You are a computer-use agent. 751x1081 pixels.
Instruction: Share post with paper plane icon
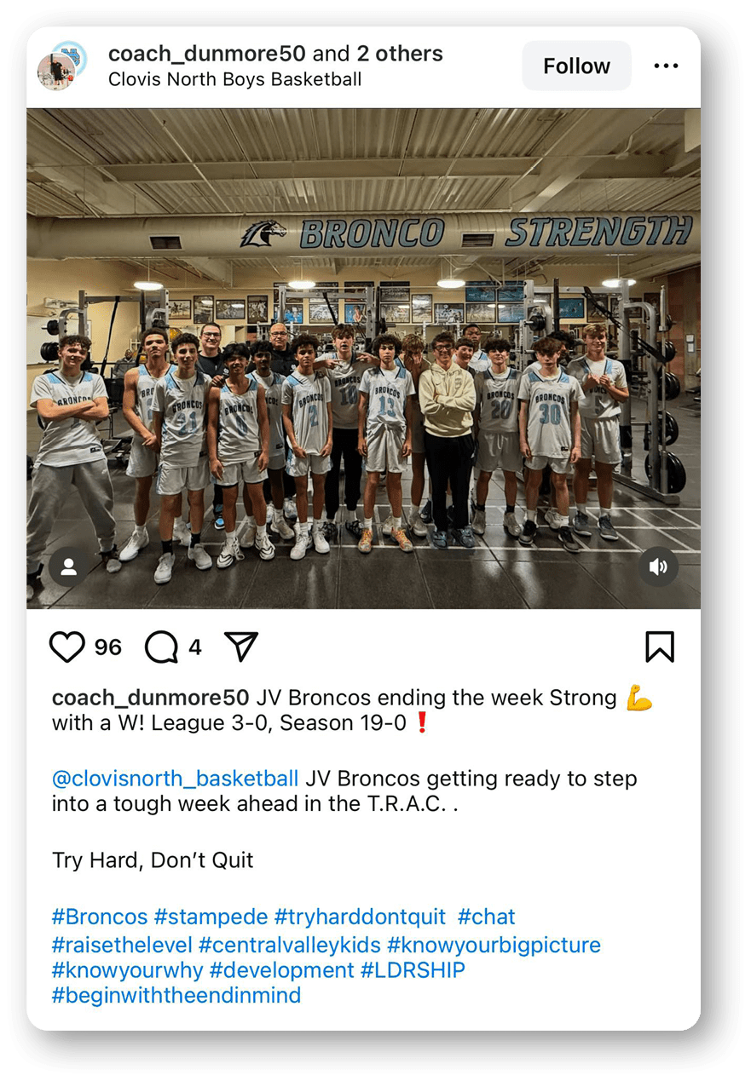click(x=241, y=647)
